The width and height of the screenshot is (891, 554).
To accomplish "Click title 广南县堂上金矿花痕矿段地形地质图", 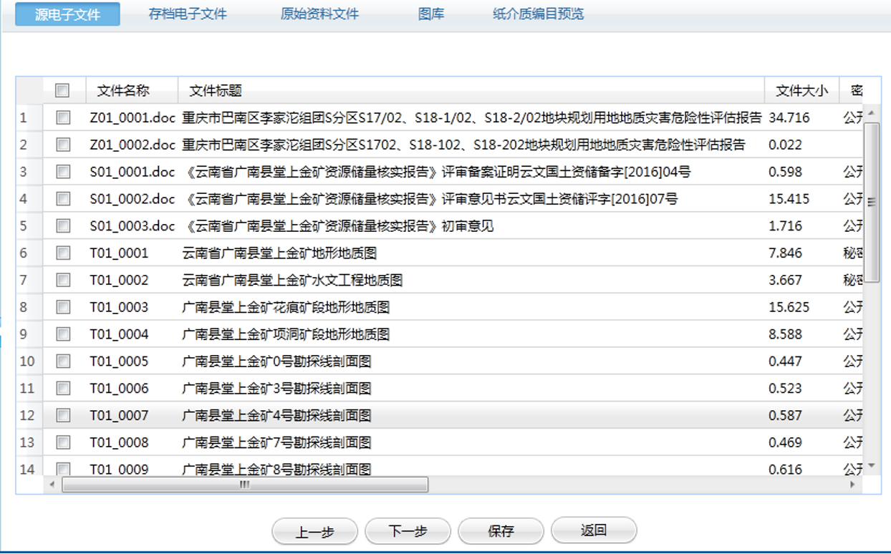I will (286, 307).
